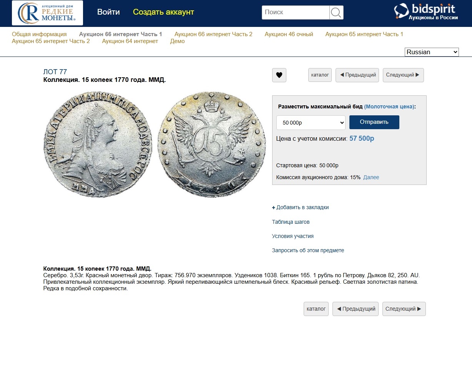The height and width of the screenshot is (371, 472).
Task: Click the heart favorite icon
Action: [x=279, y=75]
